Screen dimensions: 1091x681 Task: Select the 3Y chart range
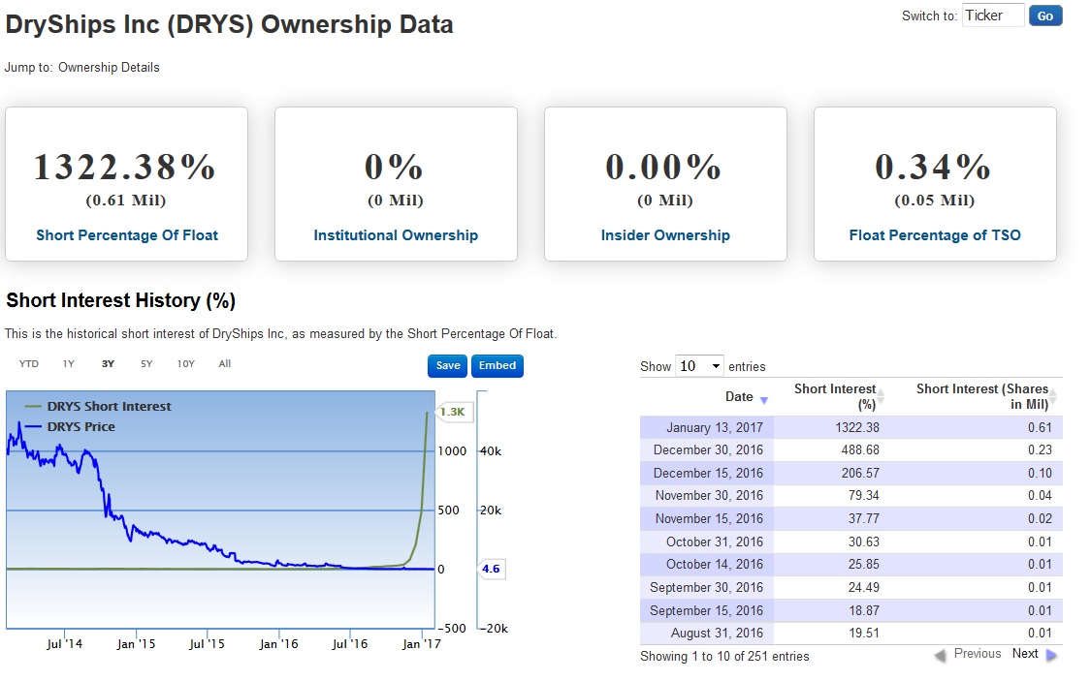108,363
